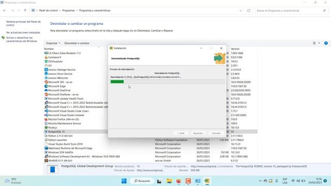331x186 pixels.
Task: Click the Firefox icon on the taskbar
Action: [x=178, y=181]
